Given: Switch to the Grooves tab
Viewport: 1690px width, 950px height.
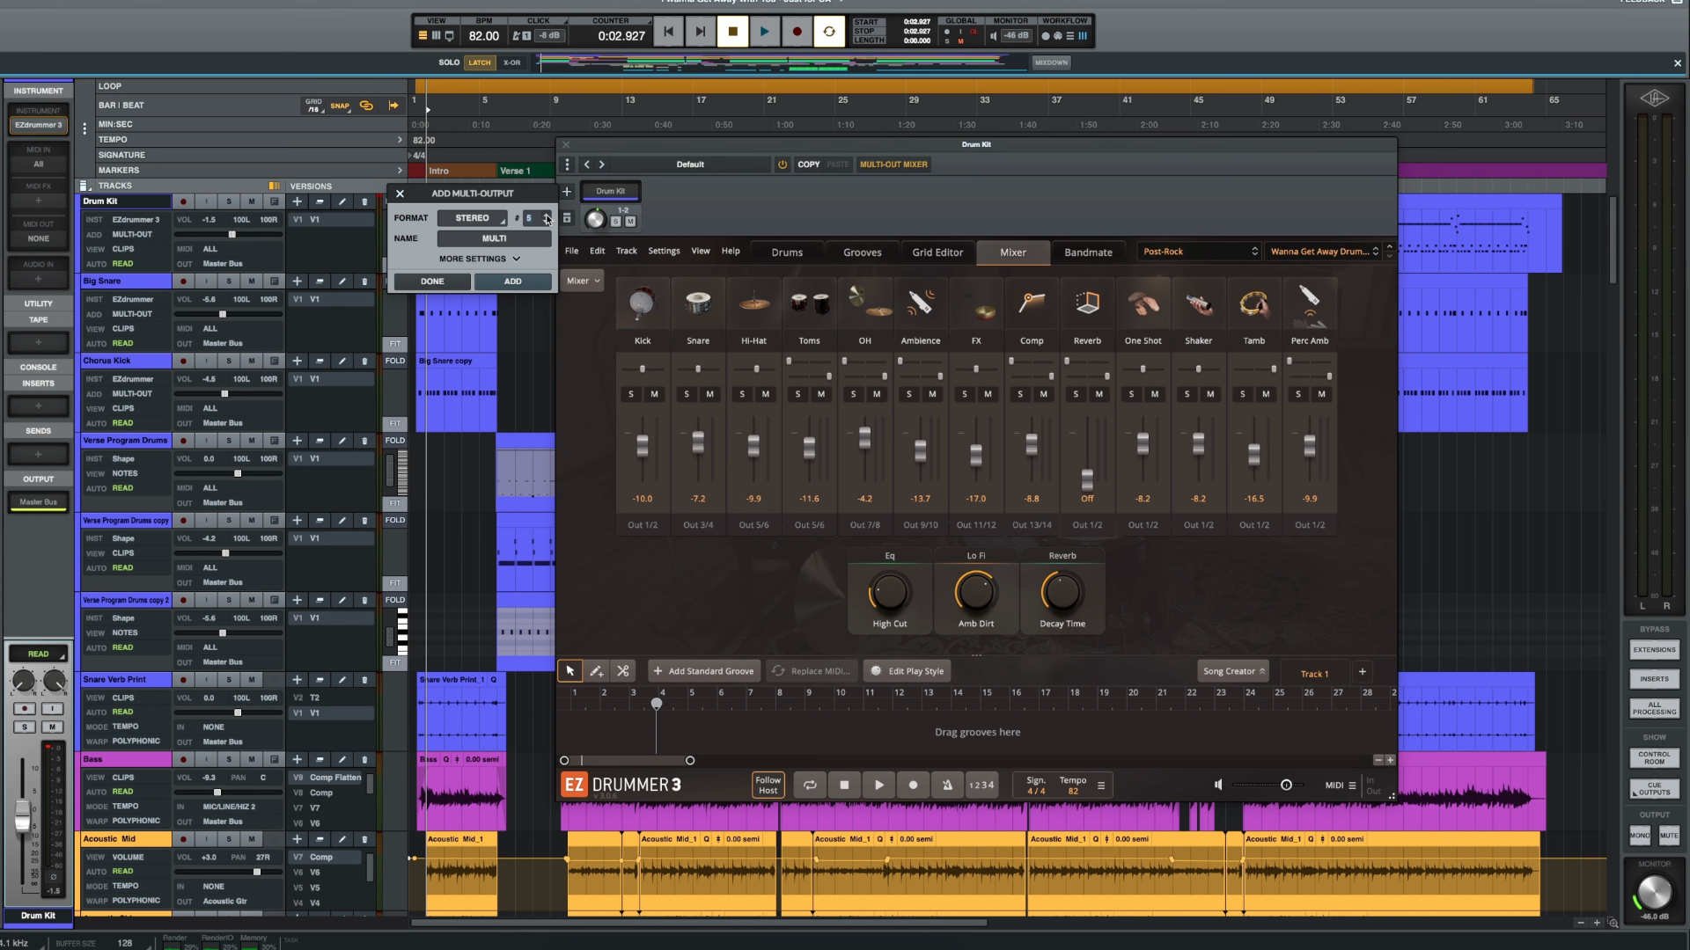Looking at the screenshot, I should pyautogui.click(x=862, y=252).
